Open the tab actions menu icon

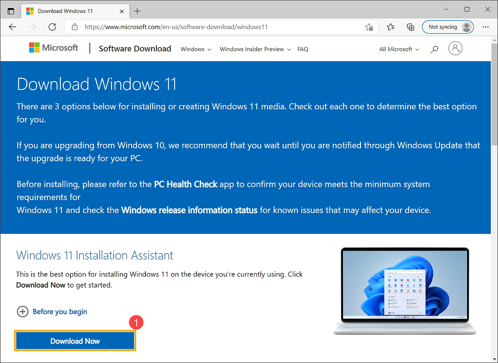[x=11, y=11]
